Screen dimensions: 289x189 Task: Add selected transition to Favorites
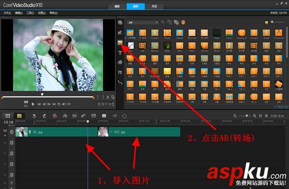point(163,22)
